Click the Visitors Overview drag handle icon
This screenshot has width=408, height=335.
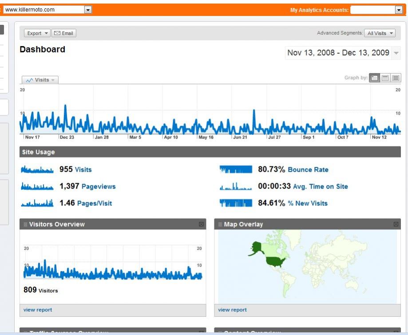point(25,224)
